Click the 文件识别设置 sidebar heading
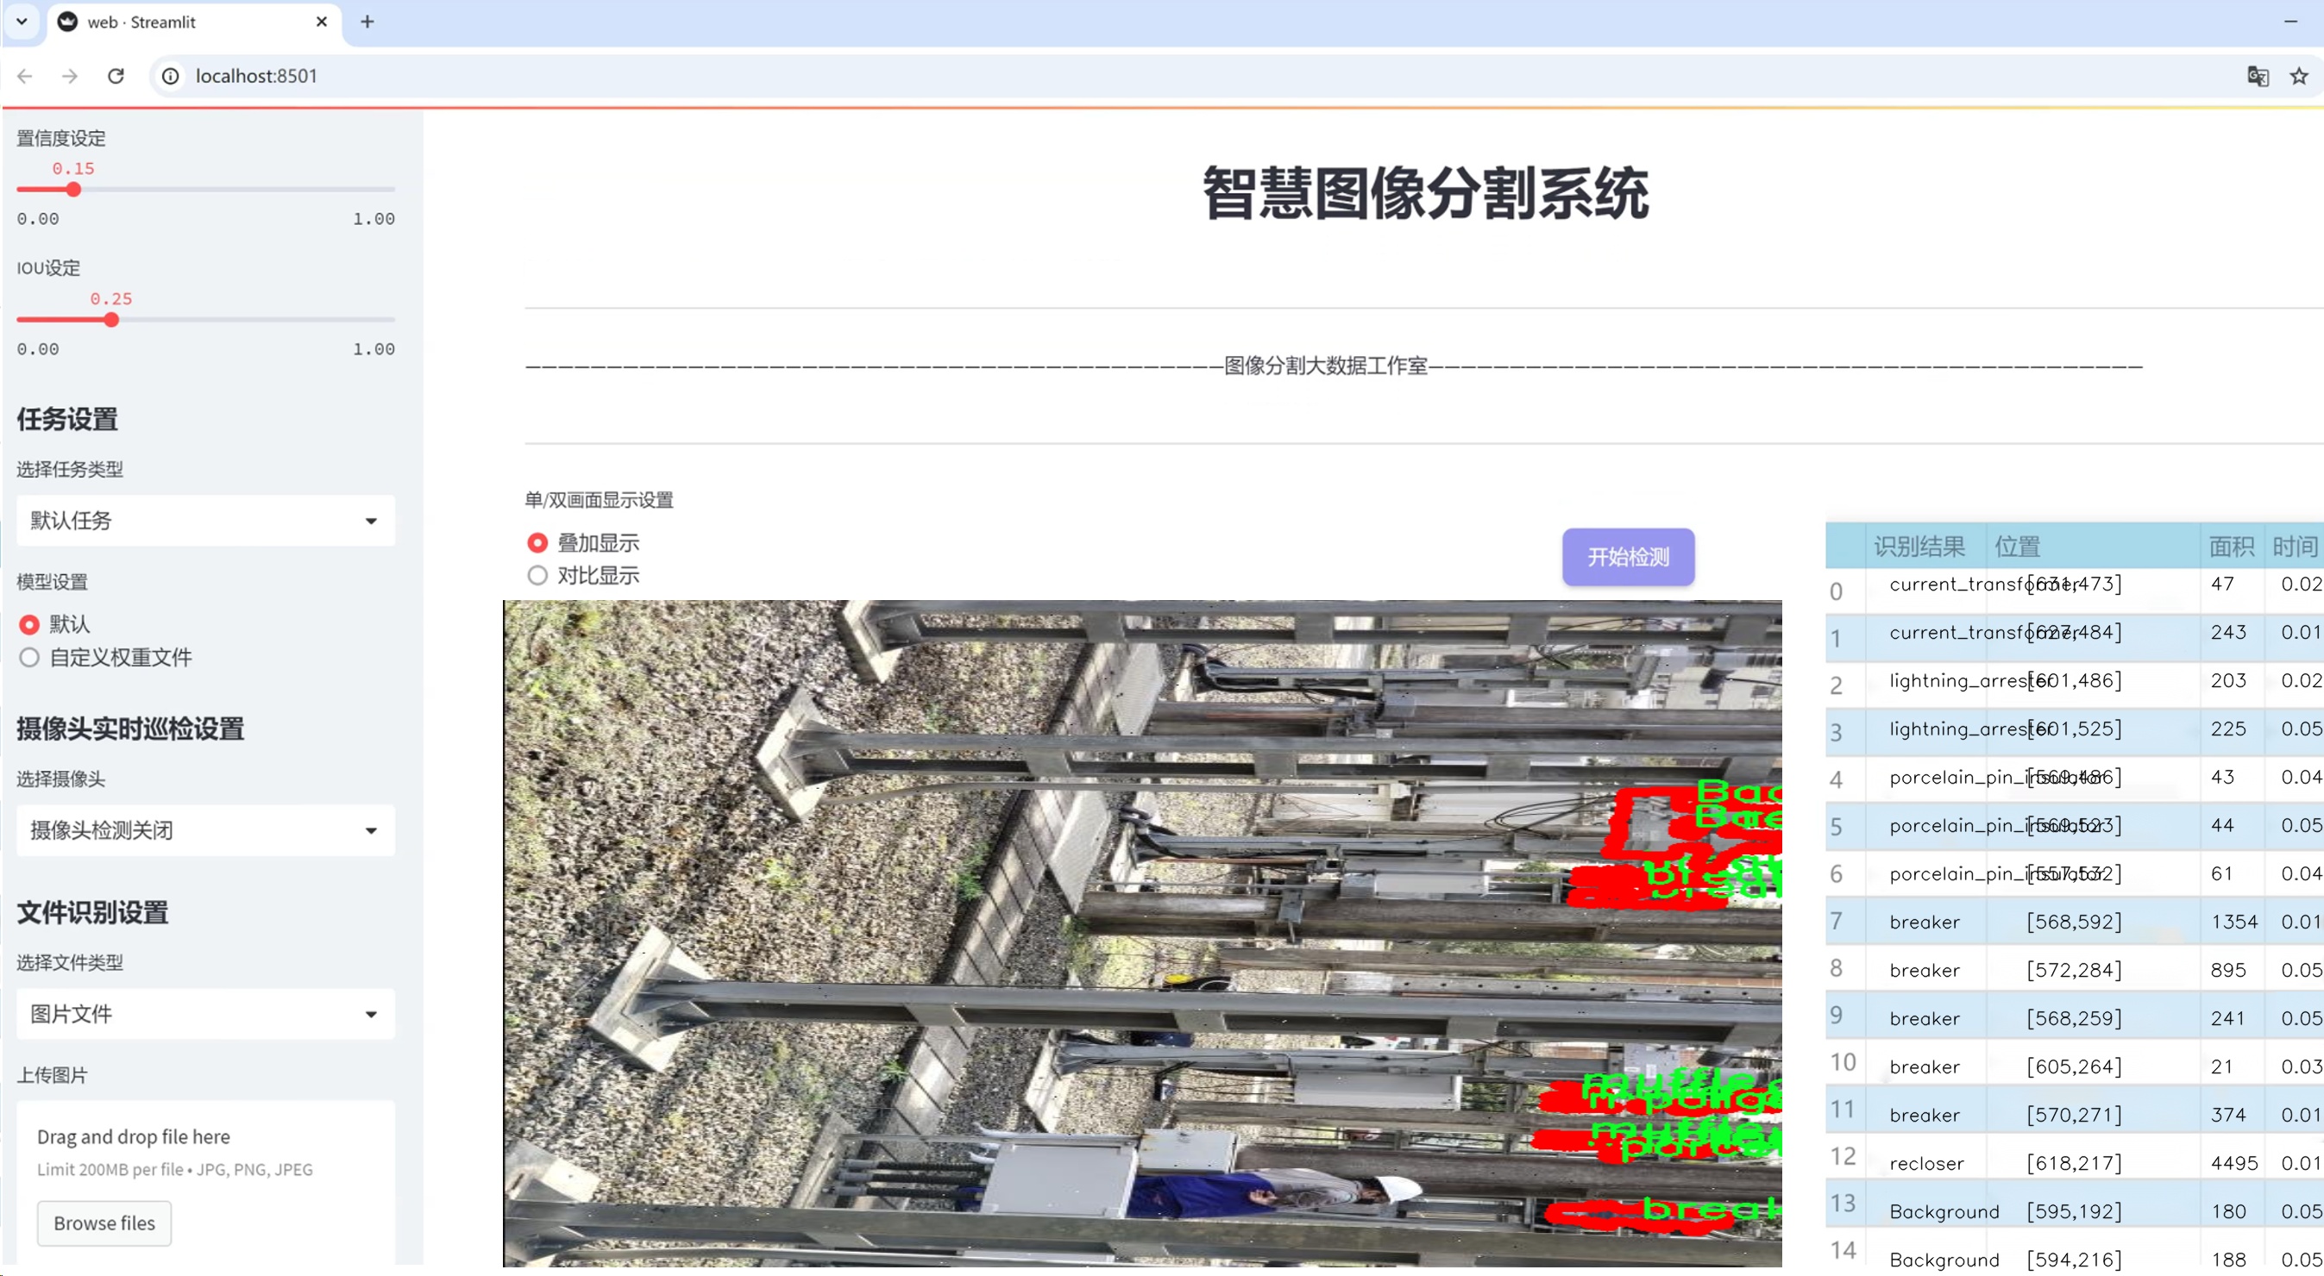 click(x=93, y=912)
